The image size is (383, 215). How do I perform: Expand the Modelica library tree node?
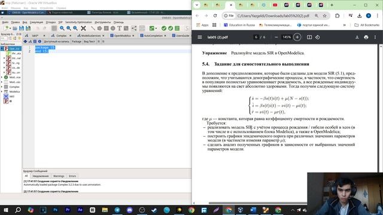tap(2, 91)
